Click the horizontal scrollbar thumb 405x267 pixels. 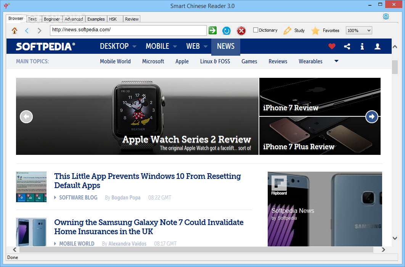coord(196,249)
